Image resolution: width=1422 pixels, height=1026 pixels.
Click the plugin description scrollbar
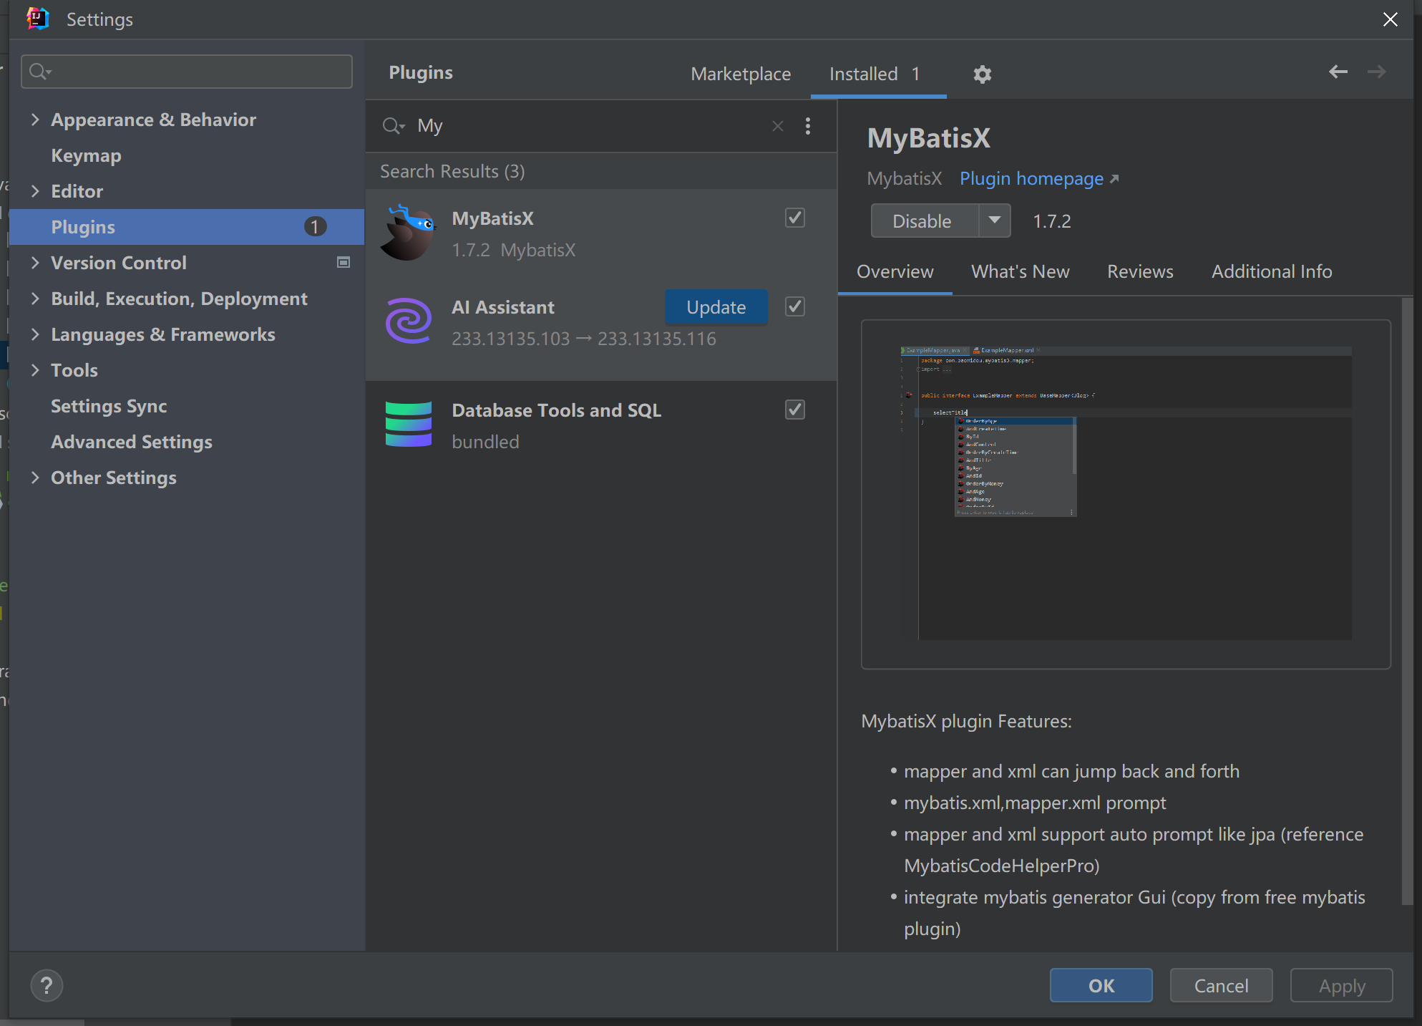[x=1406, y=601]
